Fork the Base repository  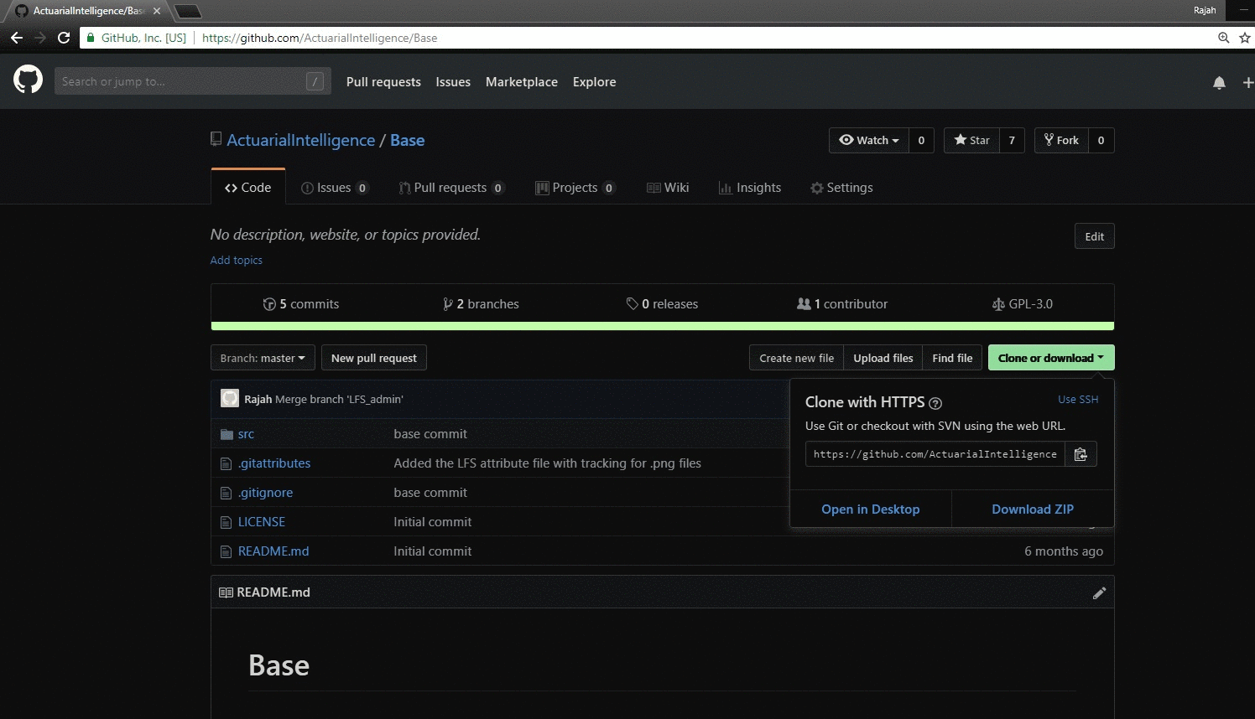click(x=1061, y=140)
